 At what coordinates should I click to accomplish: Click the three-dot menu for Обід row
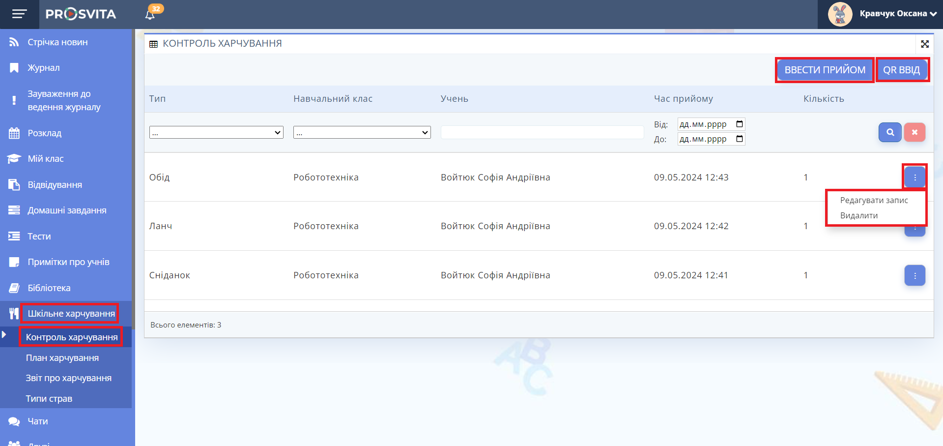[914, 177]
